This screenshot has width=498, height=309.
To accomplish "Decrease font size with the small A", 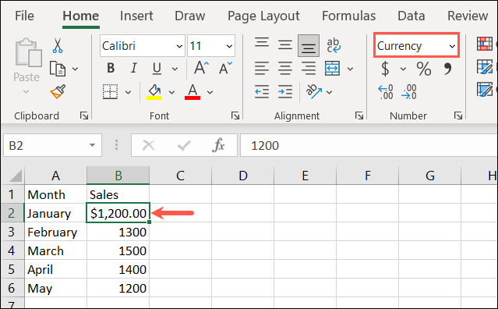I will coord(225,68).
